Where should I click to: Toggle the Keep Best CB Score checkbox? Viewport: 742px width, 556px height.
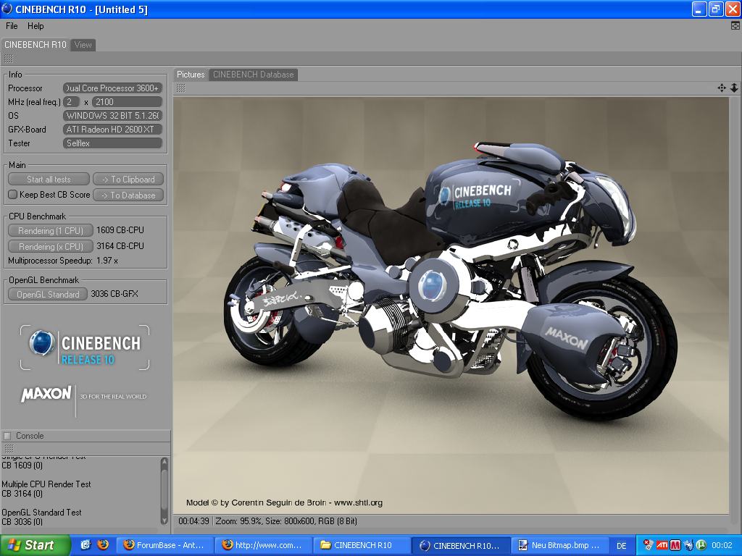(13, 194)
